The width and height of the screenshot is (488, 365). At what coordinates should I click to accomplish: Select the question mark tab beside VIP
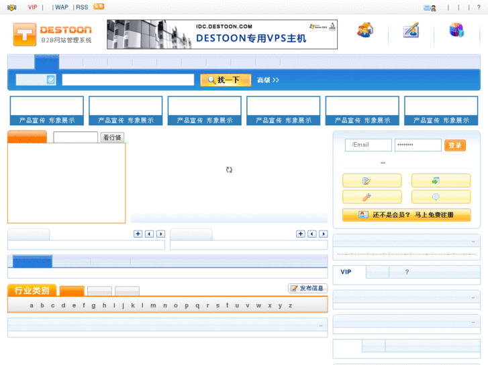407,272
